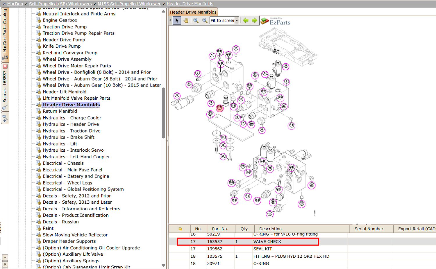This screenshot has height=269, width=436.
Task: Select Header Drive Manifolds in the tree
Action: pyautogui.click(x=71, y=105)
